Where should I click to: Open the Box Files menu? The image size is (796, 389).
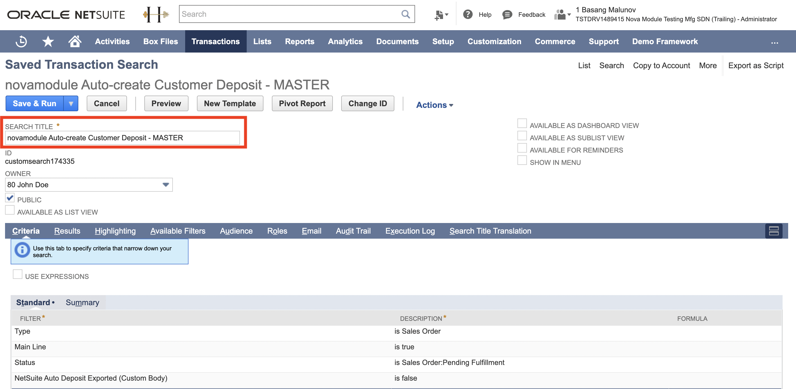coord(160,41)
